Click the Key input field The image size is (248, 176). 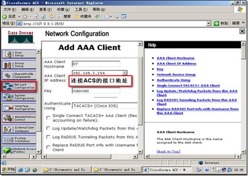(x=96, y=91)
